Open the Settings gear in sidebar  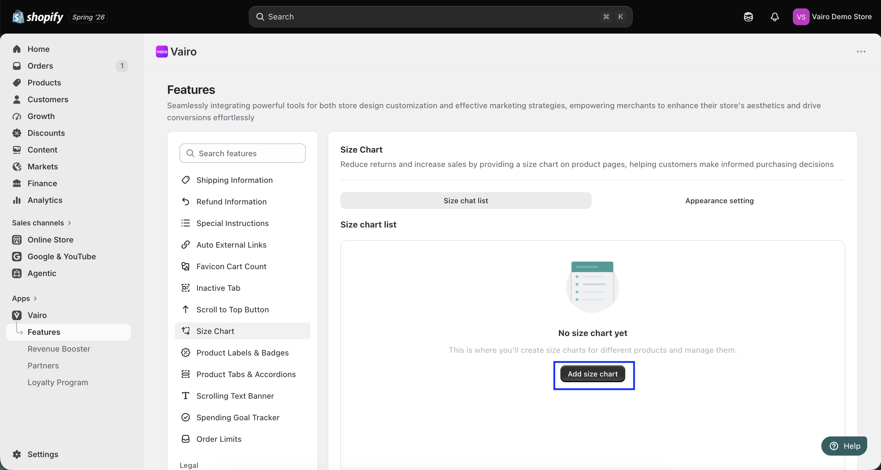coord(17,454)
